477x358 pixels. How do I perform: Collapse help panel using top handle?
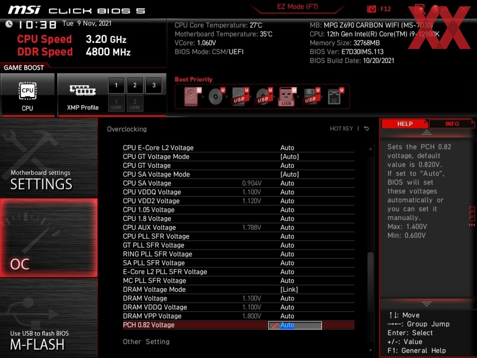[x=426, y=132]
